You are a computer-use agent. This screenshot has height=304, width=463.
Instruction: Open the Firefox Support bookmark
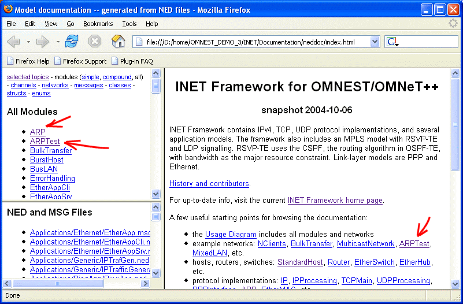pyautogui.click(x=80, y=61)
